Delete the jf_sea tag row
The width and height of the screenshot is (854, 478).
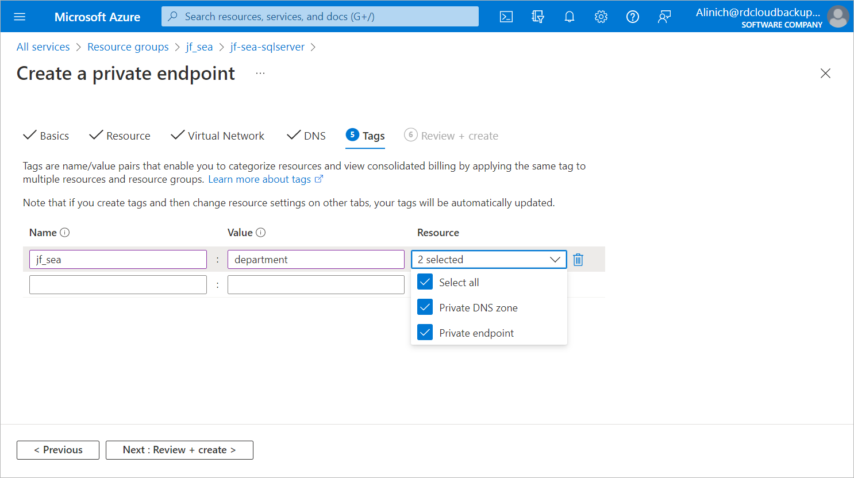coord(578,260)
